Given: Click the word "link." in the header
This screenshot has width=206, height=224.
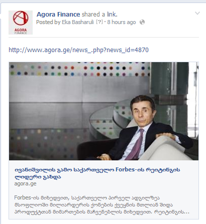Looking at the screenshot, I should click(112, 15).
